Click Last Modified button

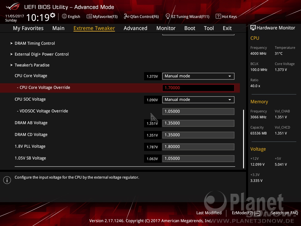coord(209,213)
